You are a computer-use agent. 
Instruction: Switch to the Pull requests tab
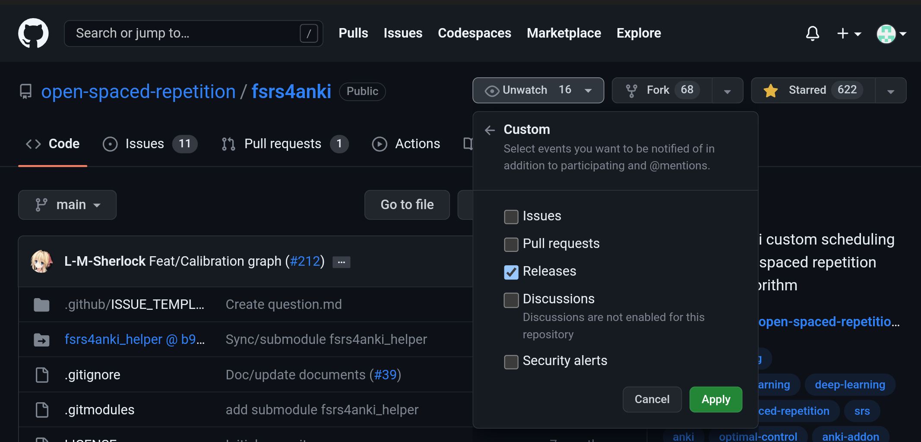[282, 144]
